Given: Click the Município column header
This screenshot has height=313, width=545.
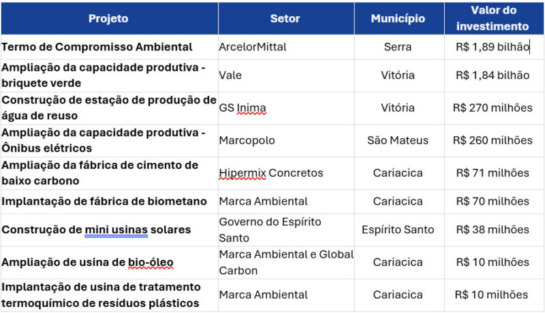Looking at the screenshot, I should click(x=398, y=18).
